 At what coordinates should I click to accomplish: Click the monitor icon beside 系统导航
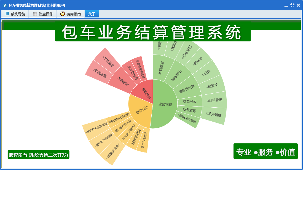(x=7, y=14)
